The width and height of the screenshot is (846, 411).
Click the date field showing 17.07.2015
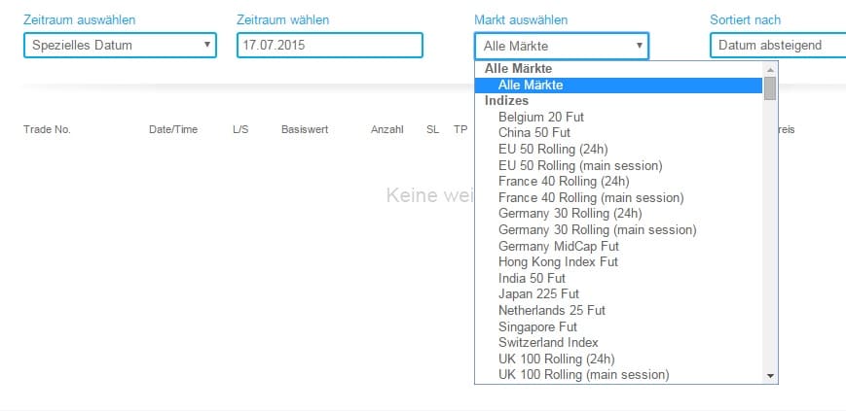click(x=329, y=46)
